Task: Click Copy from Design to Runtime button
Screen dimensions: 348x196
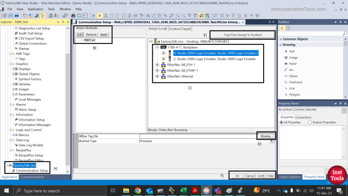Action: [242, 35]
